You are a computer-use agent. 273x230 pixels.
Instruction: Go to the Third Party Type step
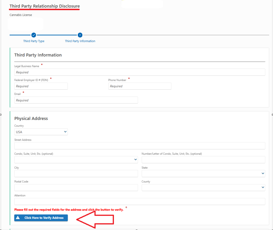(x=34, y=41)
